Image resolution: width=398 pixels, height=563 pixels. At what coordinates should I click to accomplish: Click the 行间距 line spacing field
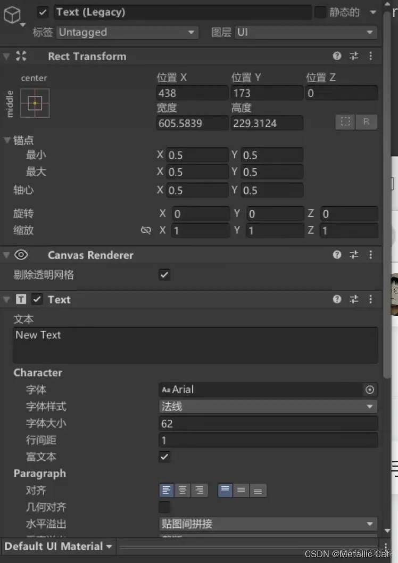click(x=268, y=440)
